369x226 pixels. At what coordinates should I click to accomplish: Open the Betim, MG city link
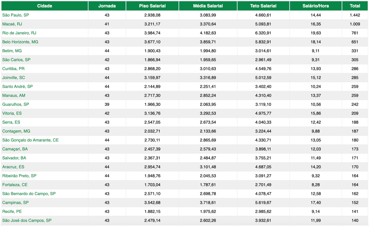(x=12, y=51)
